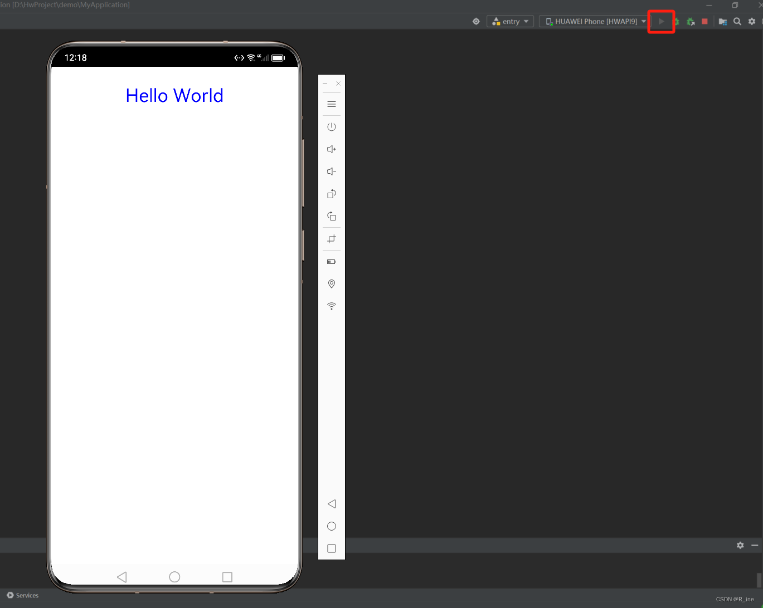The height and width of the screenshot is (608, 763).
Task: Open emulator location settings
Action: (332, 284)
